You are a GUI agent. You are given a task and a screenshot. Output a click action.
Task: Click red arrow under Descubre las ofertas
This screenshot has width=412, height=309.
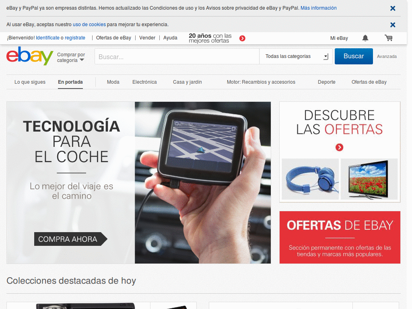click(339, 147)
